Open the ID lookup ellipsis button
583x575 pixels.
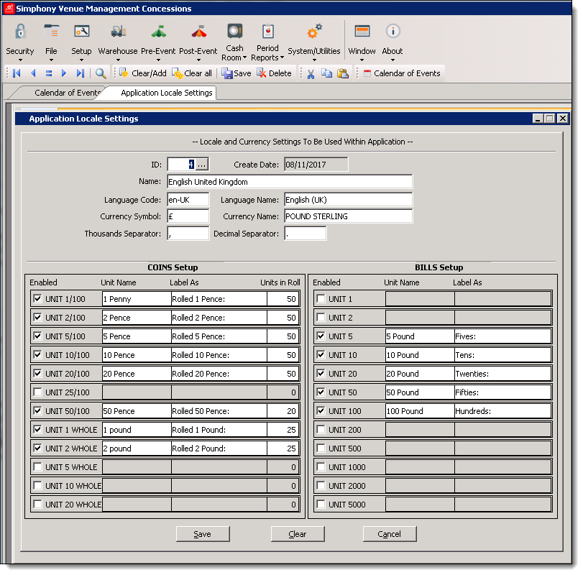tap(202, 165)
